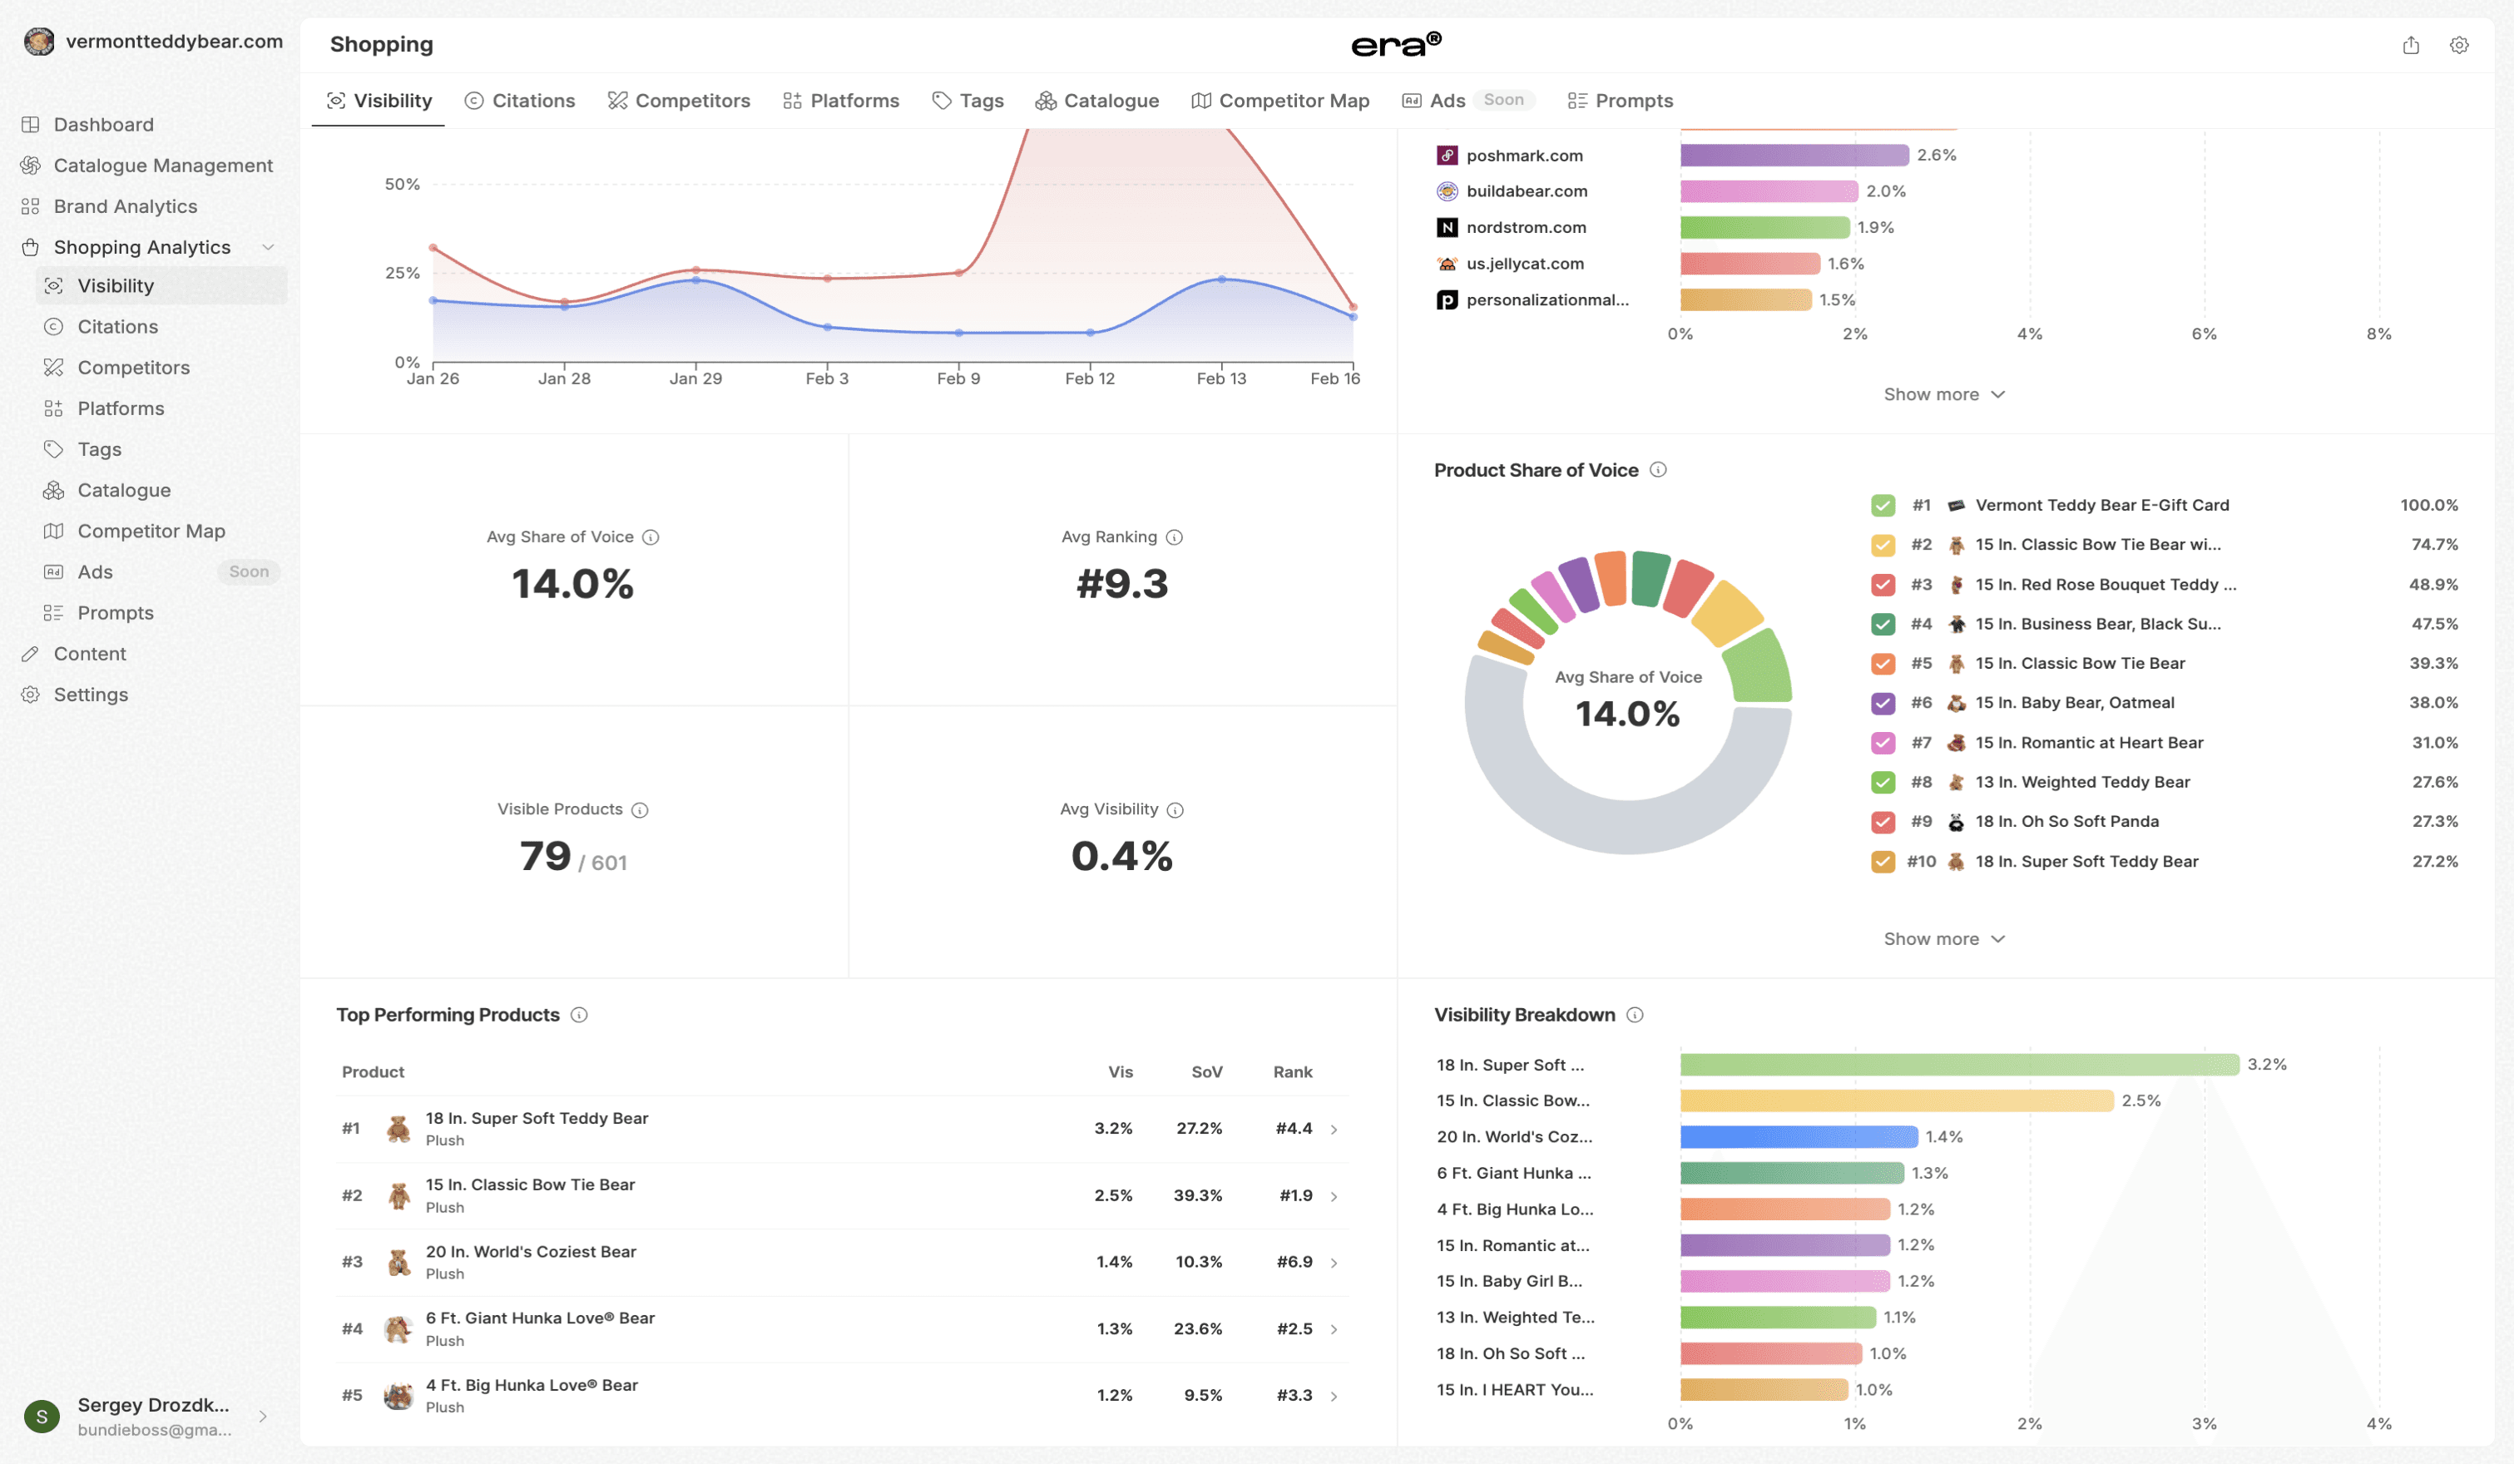Click info icon next to Avg Ranking
Screen dimensions: 2514x1464
click(1174, 537)
